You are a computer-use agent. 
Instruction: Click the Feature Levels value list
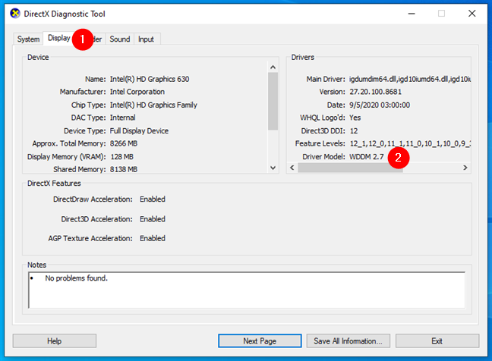click(x=410, y=143)
